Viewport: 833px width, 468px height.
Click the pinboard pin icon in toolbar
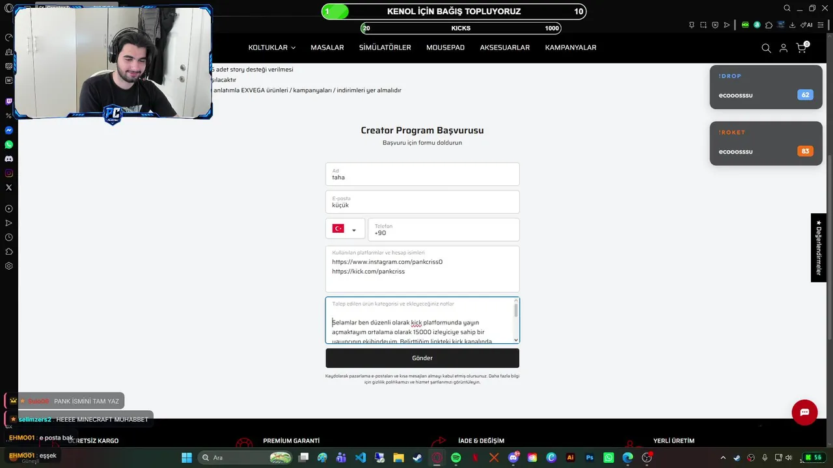692,25
